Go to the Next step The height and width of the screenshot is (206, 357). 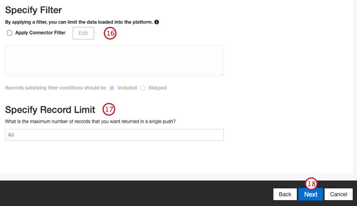click(310, 194)
